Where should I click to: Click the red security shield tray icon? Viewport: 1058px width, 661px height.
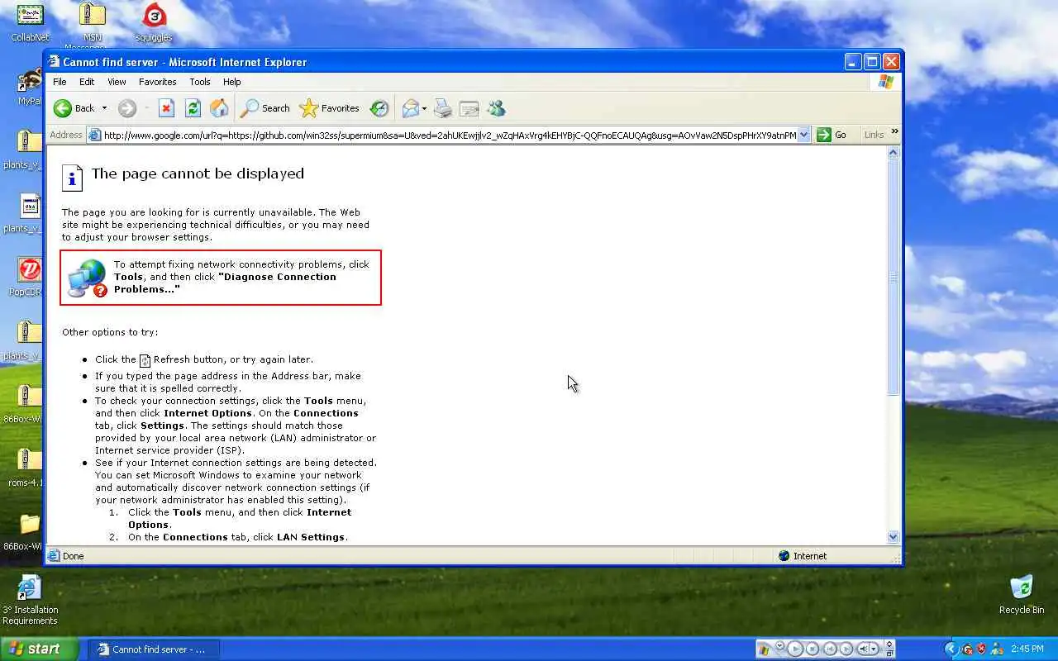pos(982,649)
